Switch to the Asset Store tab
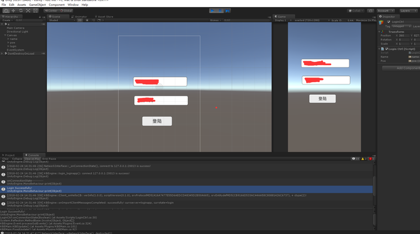Image resolution: width=420 pixels, height=234 pixels. tap(104, 16)
